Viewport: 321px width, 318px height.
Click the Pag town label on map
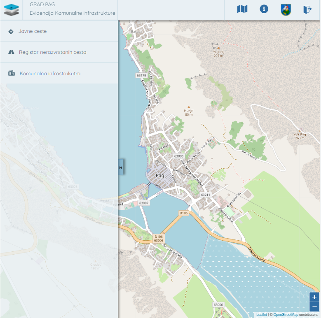tap(160, 175)
